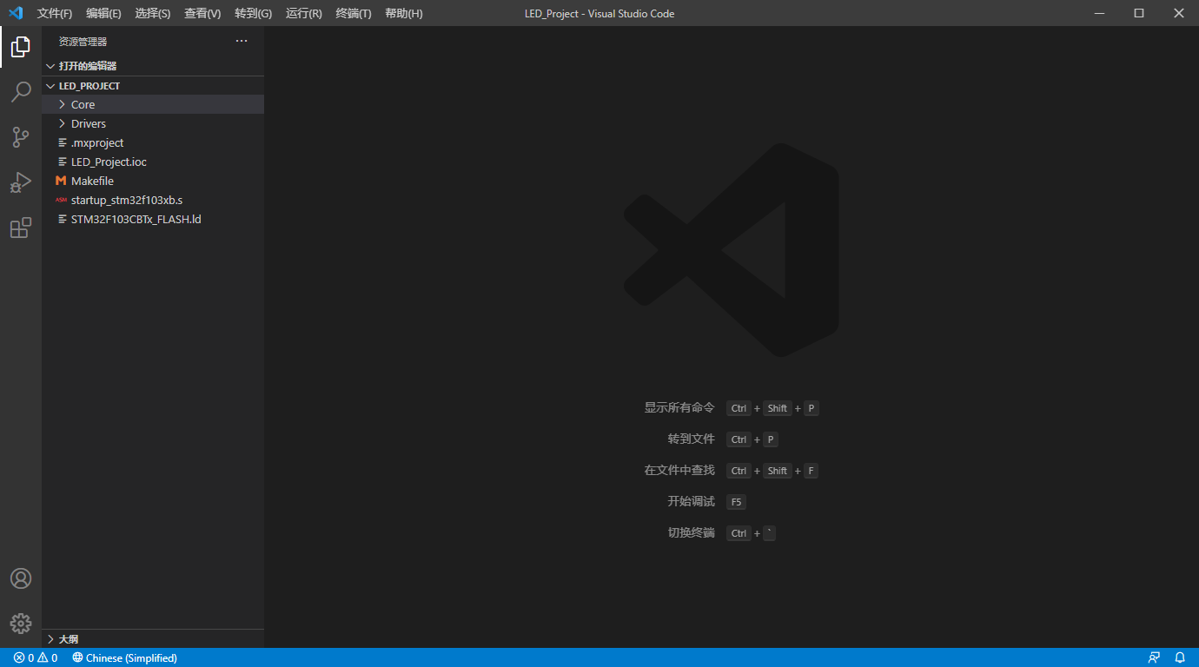Click the notifications bell in status bar
The height and width of the screenshot is (667, 1199).
click(x=1179, y=657)
